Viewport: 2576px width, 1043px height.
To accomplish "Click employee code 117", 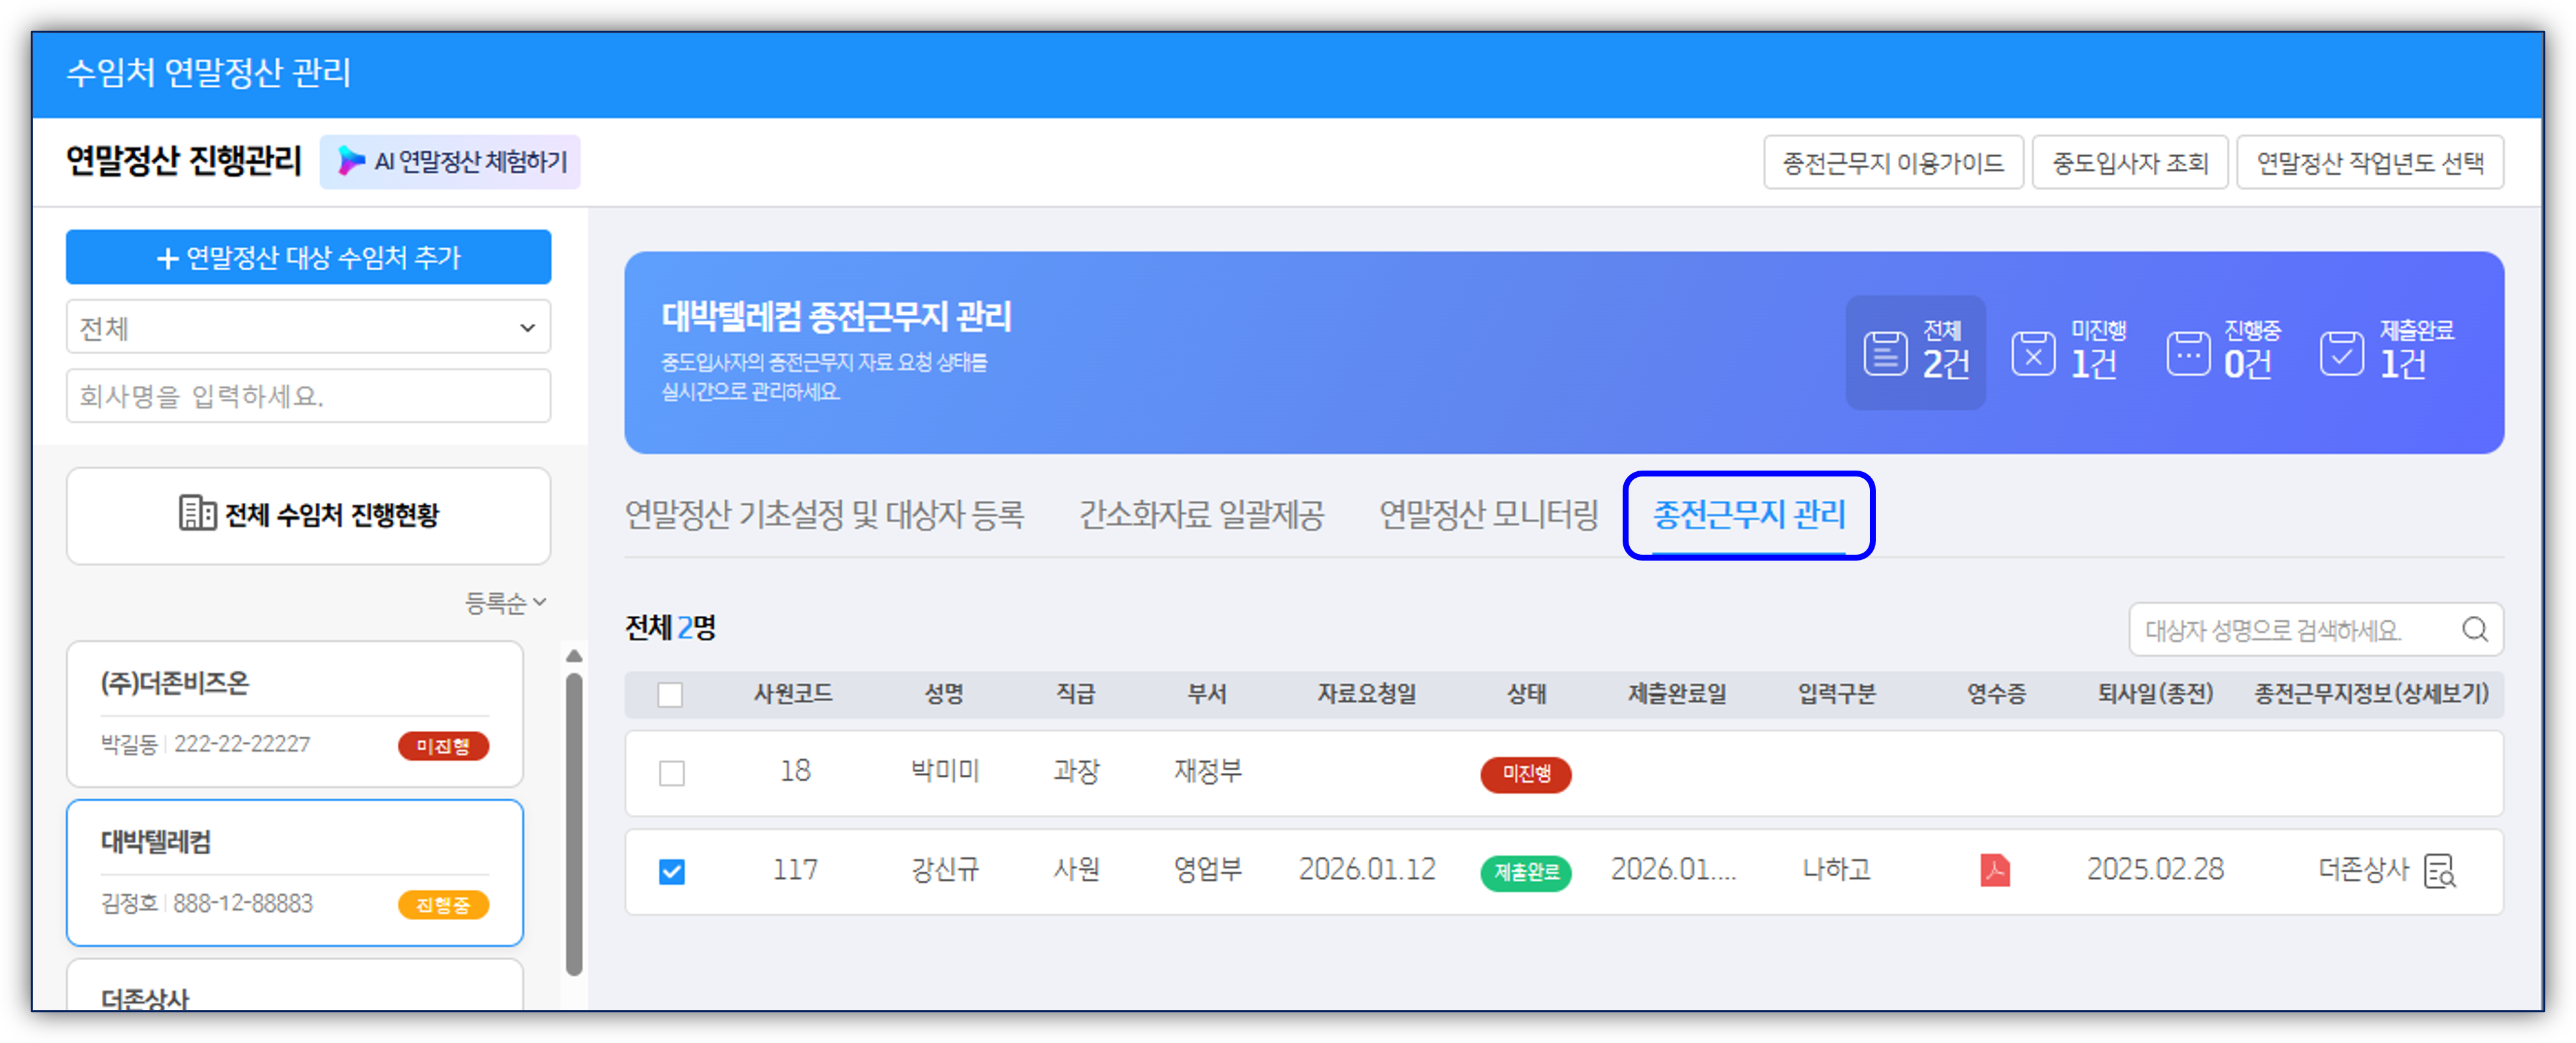I will pos(795,869).
